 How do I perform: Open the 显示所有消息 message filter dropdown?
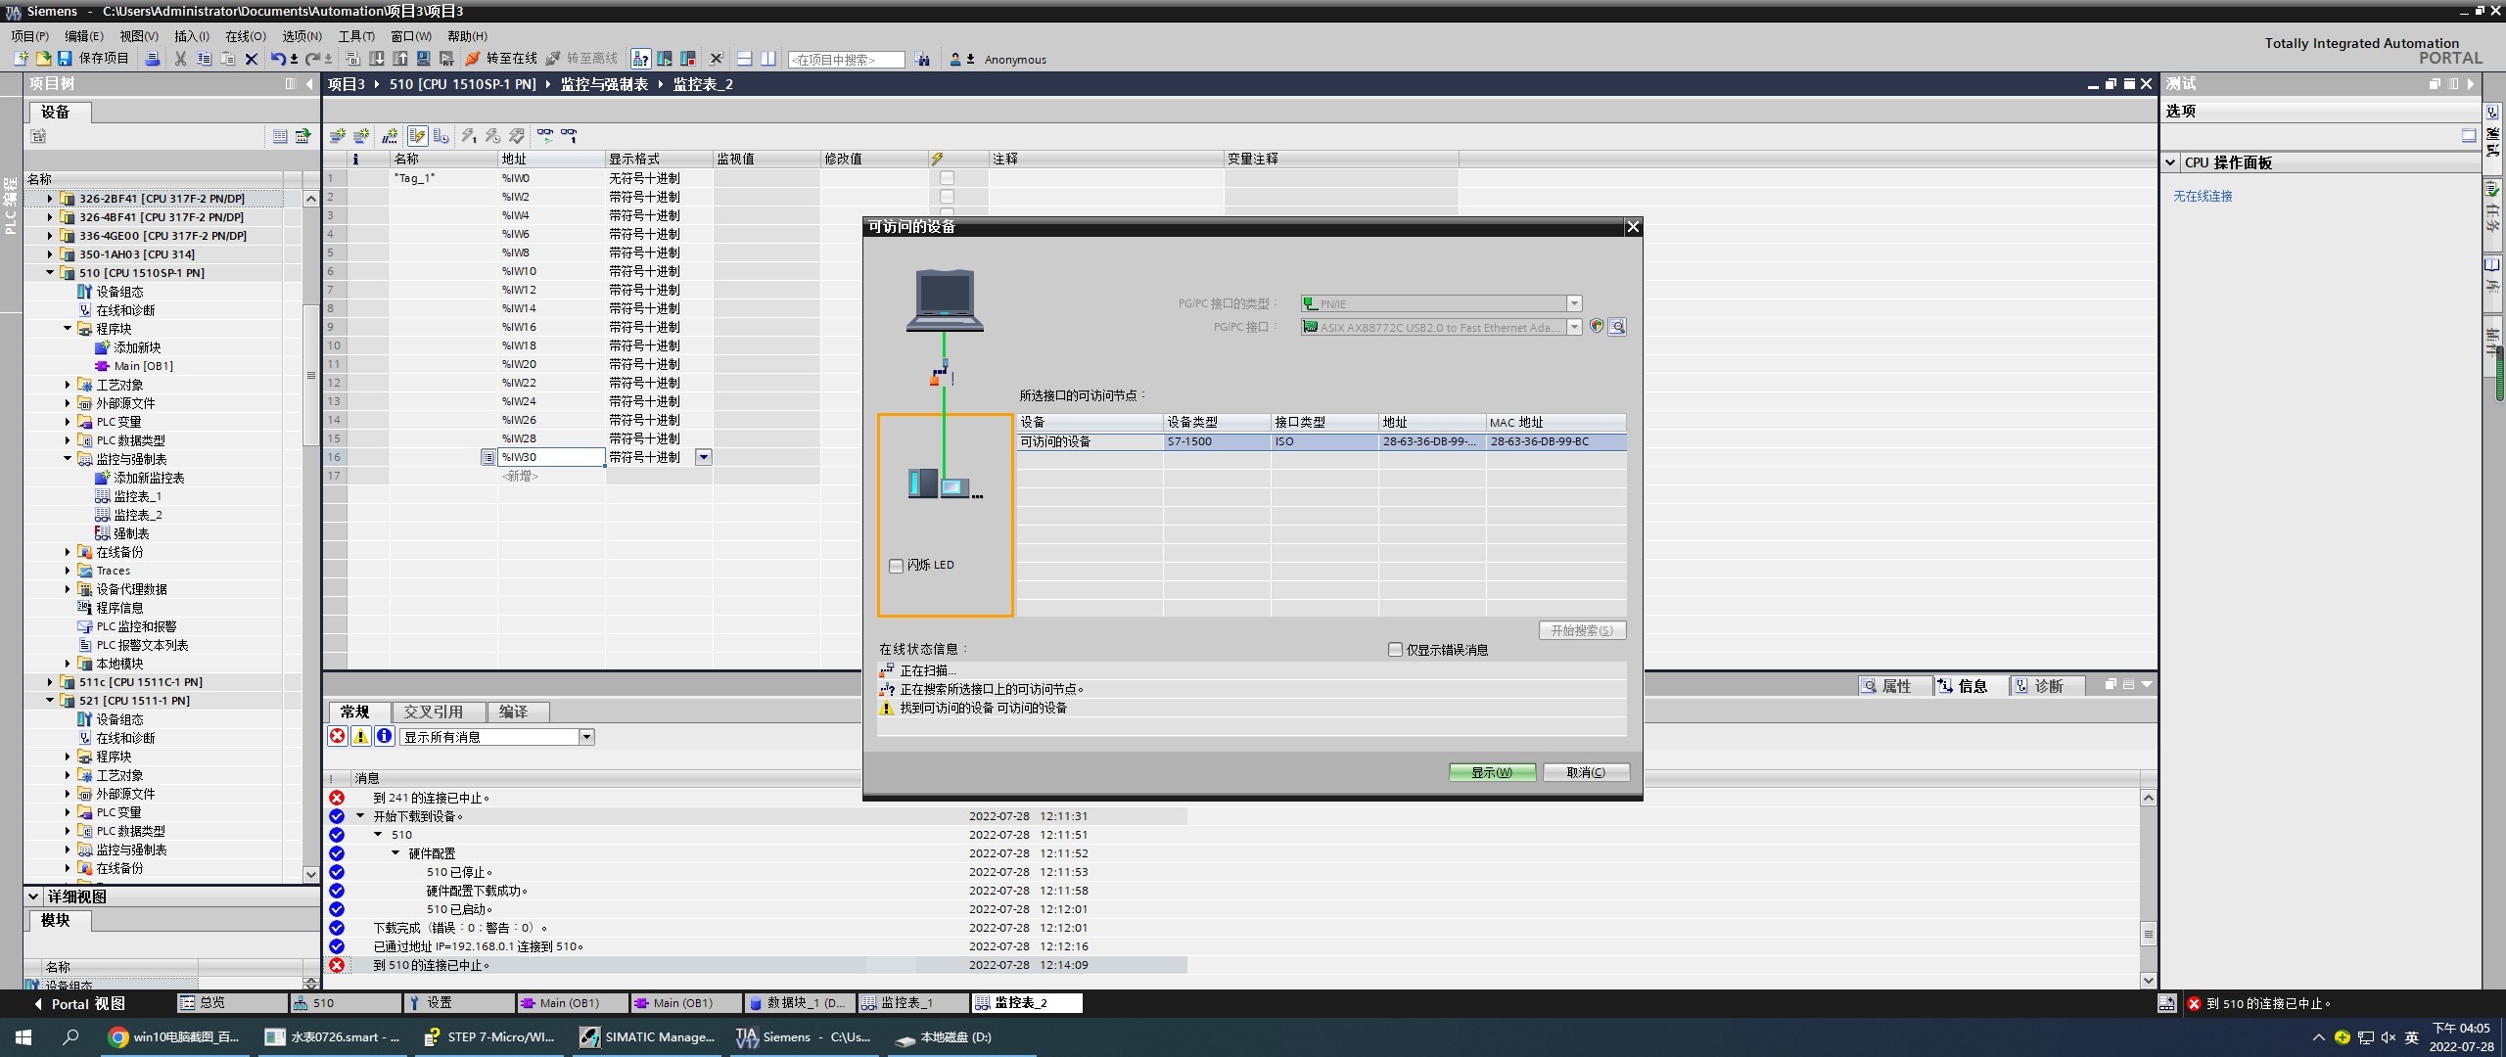586,737
